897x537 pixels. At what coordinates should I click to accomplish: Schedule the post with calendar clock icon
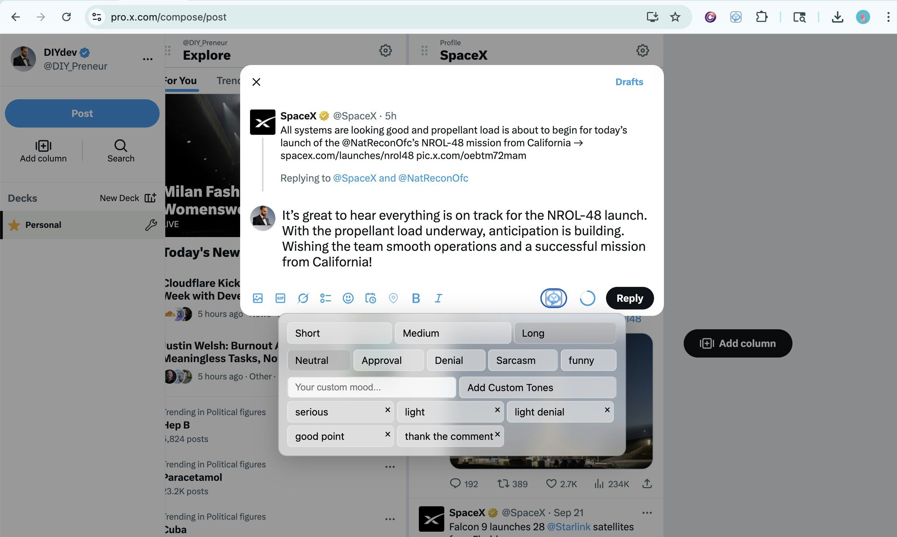click(370, 298)
